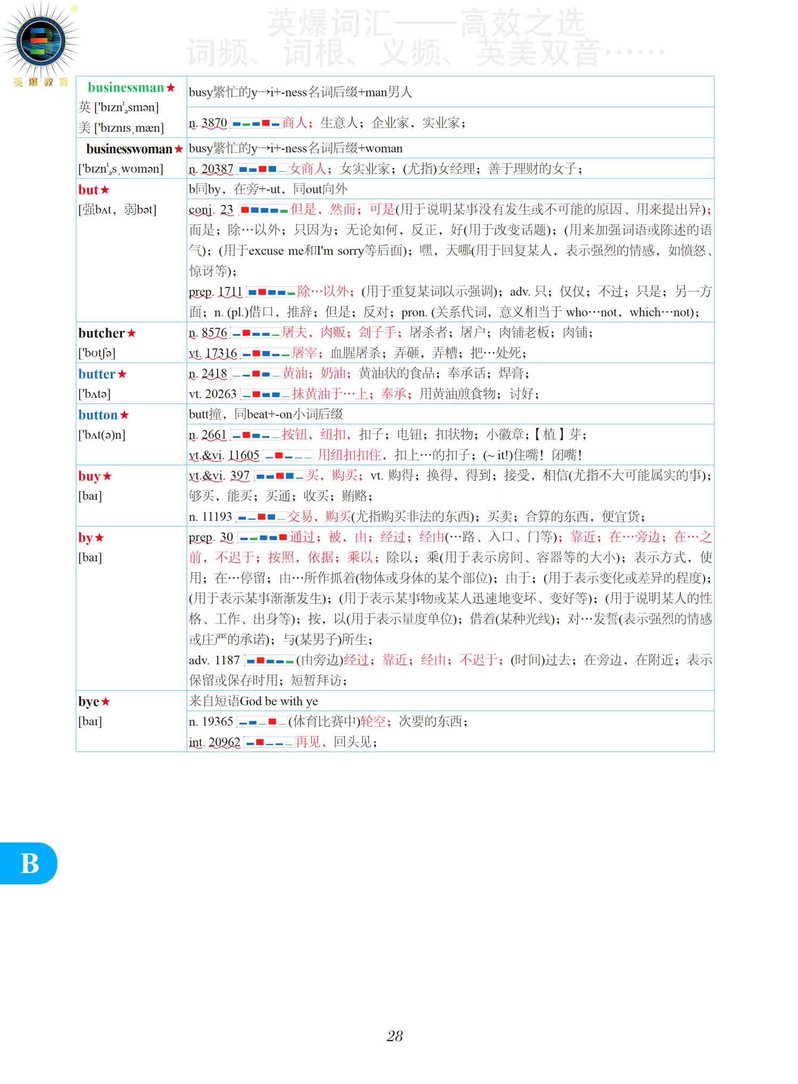Click the red star after butter
798x1084 pixels.
click(x=122, y=374)
